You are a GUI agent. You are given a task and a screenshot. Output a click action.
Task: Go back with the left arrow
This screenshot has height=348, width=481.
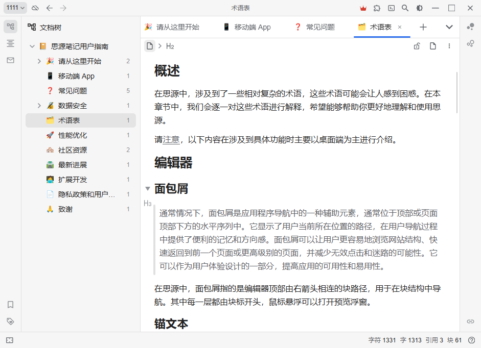coord(50,8)
